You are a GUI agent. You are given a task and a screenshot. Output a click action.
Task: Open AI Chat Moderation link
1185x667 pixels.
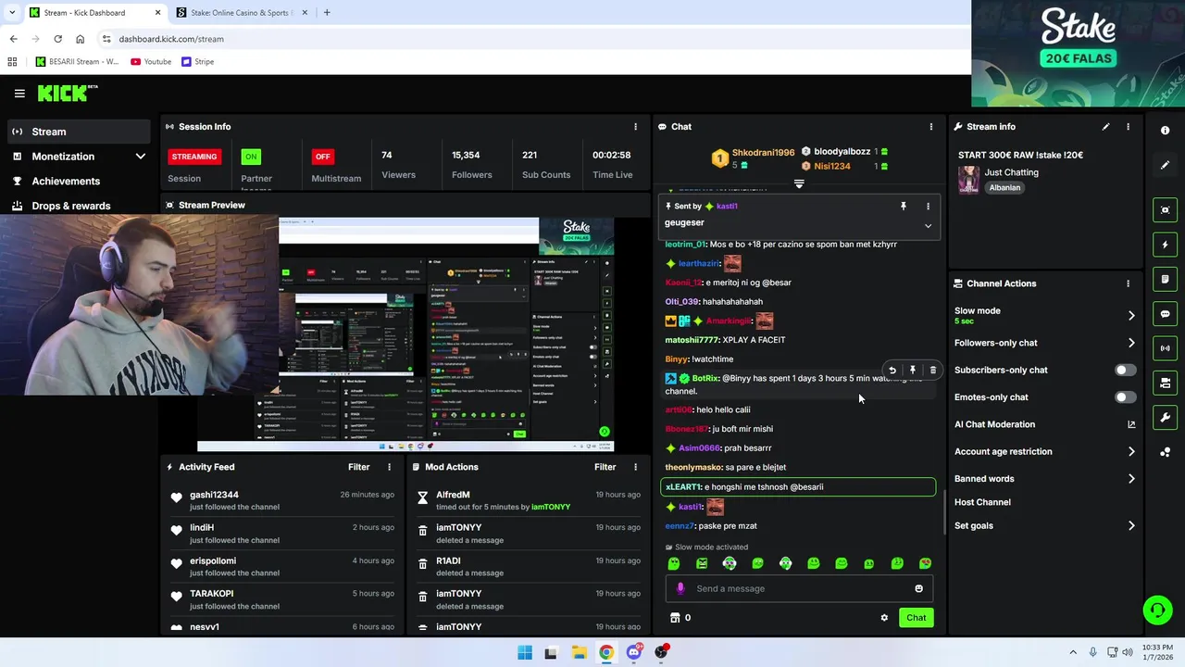click(x=994, y=424)
